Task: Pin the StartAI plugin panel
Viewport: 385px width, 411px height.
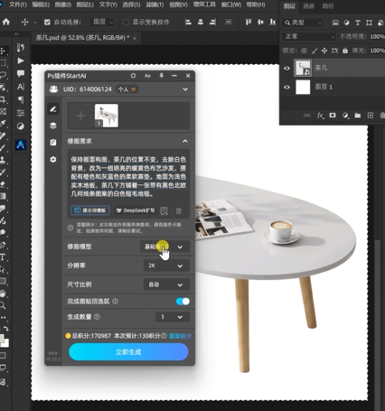Action: tap(162, 76)
